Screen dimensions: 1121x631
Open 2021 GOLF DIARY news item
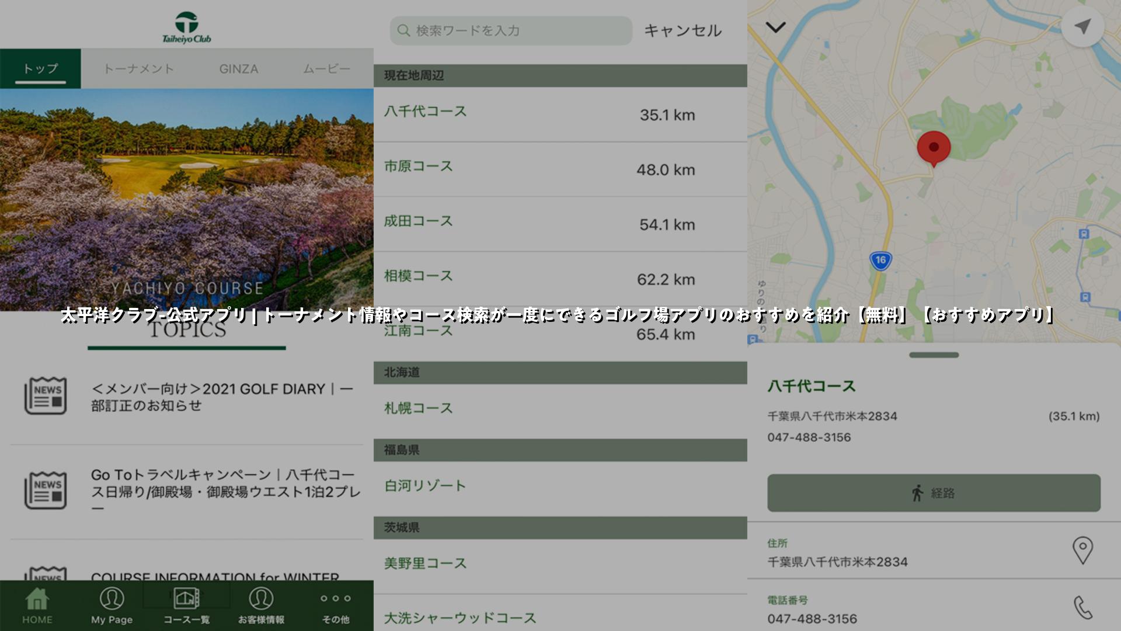tap(187, 397)
